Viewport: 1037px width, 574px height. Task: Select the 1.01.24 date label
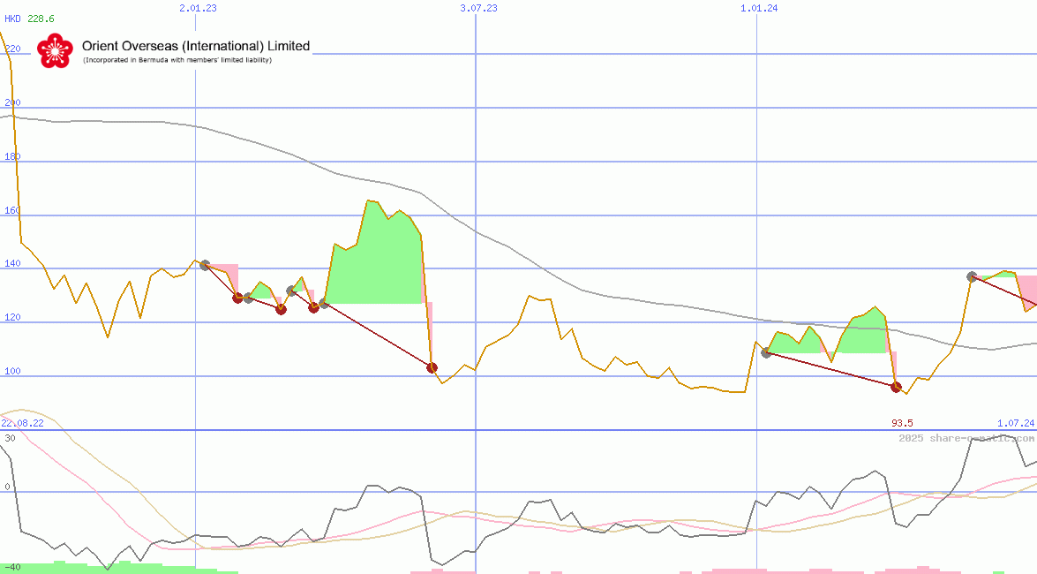point(759,8)
